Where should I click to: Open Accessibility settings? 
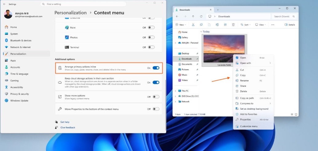(x=26, y=87)
